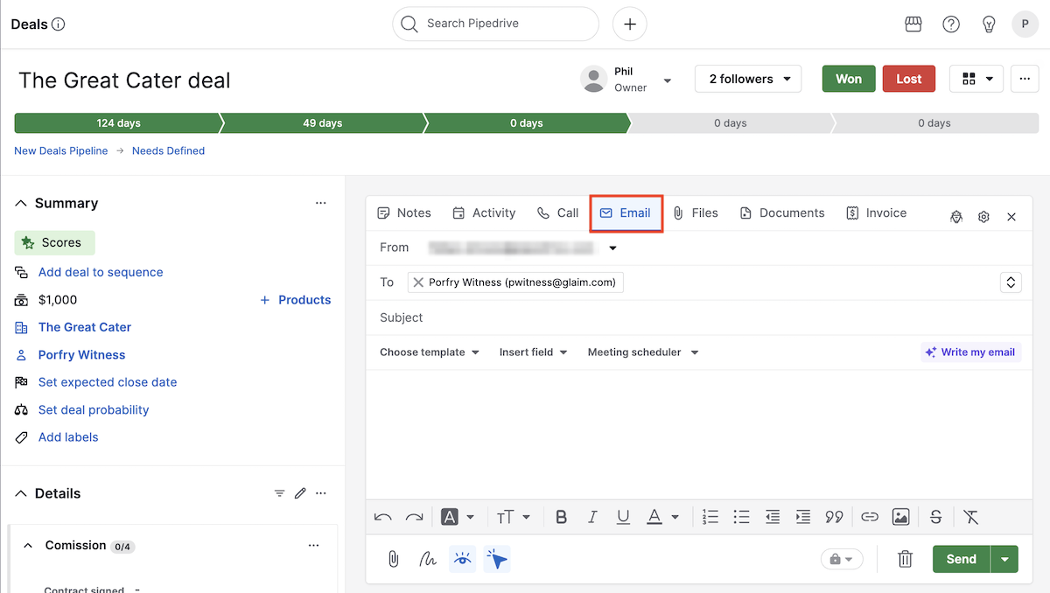Image resolution: width=1050 pixels, height=593 pixels.
Task: Mark the deal as Lost
Action: point(909,79)
